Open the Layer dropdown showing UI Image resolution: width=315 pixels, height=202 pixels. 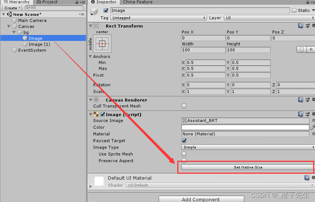pos(269,17)
